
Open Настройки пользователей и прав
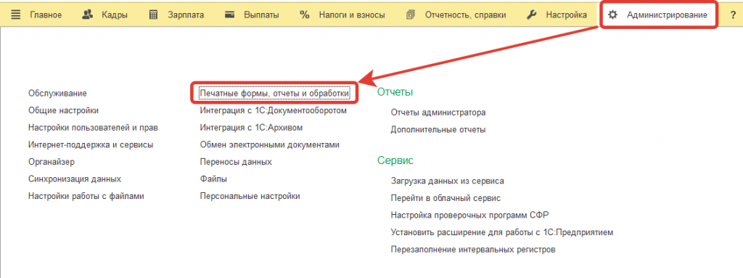pos(93,128)
